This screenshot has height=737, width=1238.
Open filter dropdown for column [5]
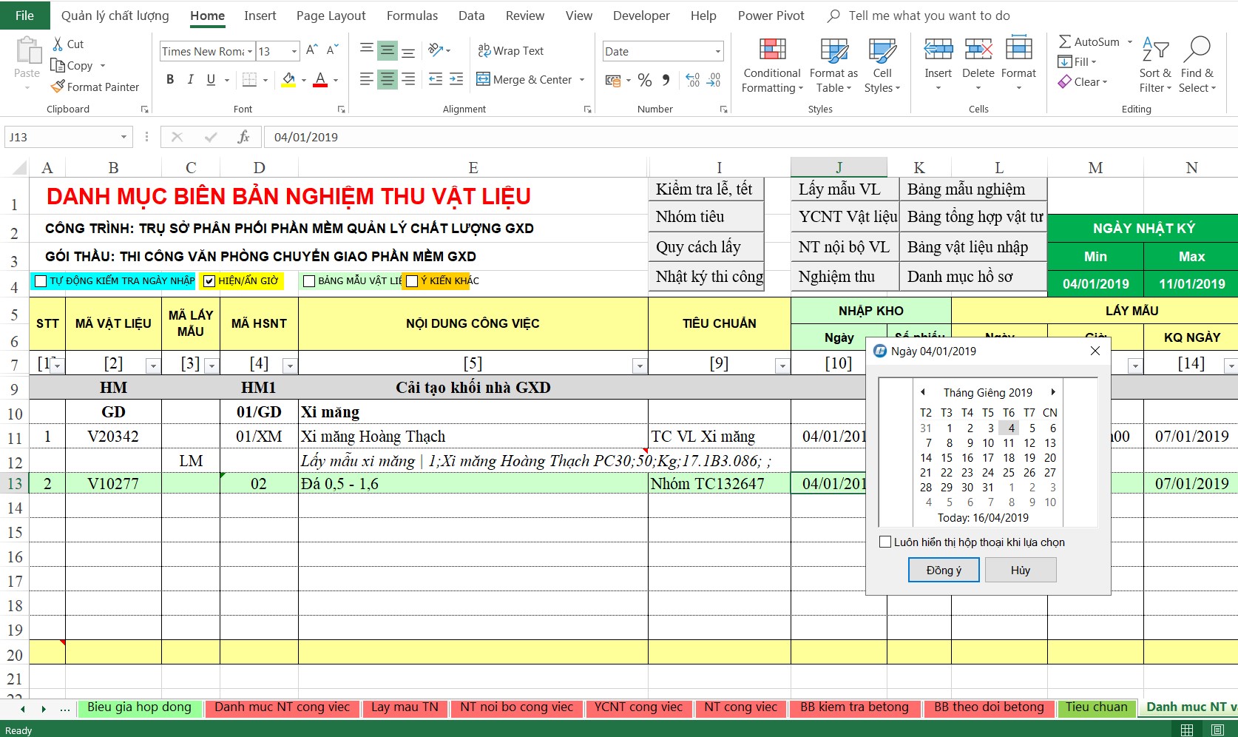coord(639,366)
